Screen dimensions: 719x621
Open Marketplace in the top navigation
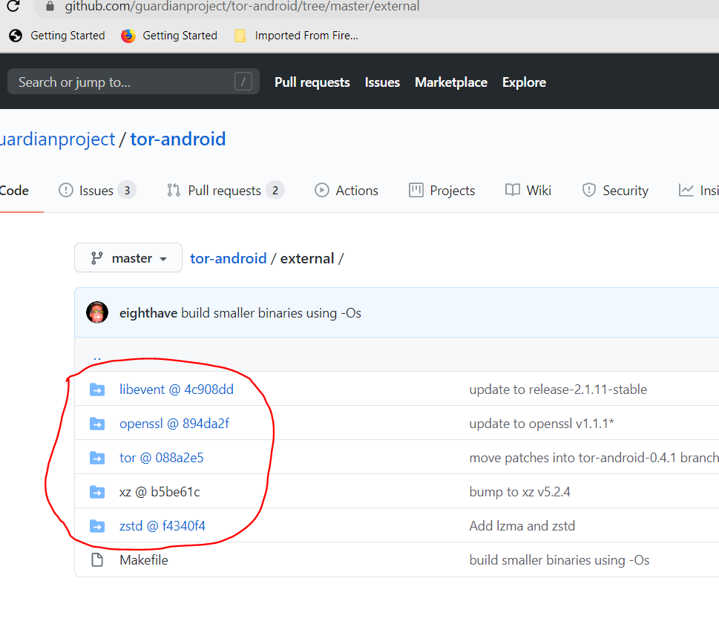point(451,82)
